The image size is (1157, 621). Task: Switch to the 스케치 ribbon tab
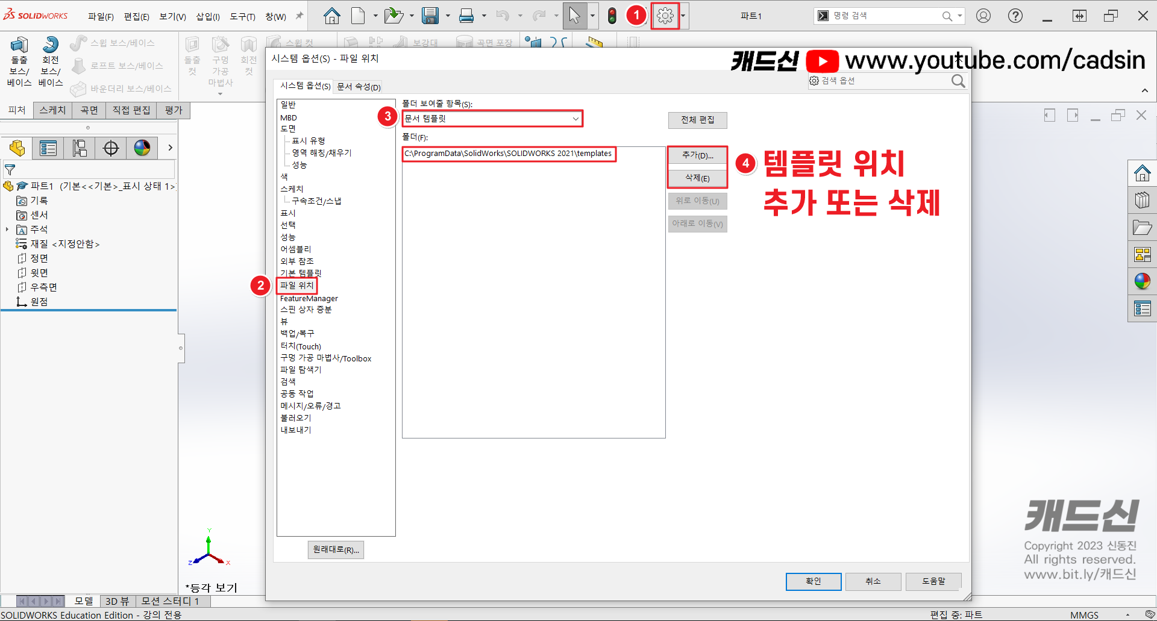point(52,110)
